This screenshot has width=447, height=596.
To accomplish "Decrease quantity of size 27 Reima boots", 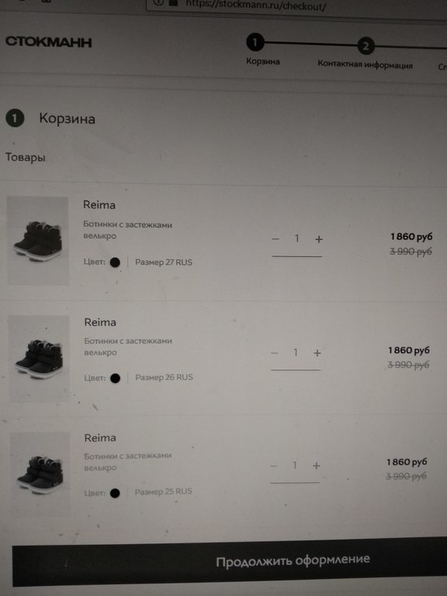I will [x=276, y=239].
